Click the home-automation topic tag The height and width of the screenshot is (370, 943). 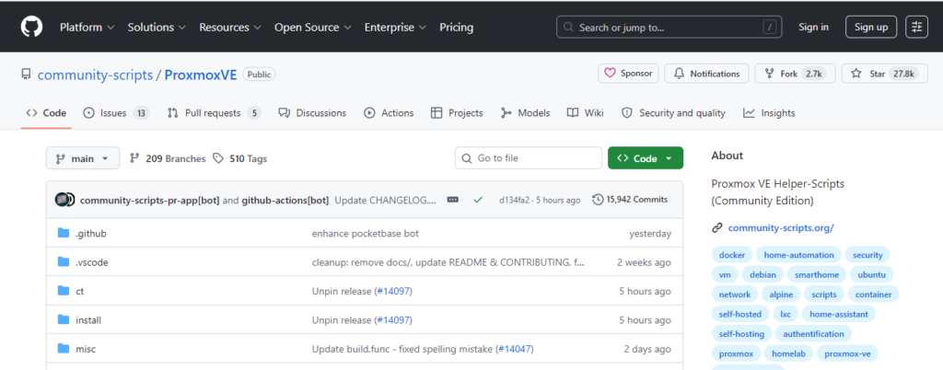pyautogui.click(x=798, y=255)
